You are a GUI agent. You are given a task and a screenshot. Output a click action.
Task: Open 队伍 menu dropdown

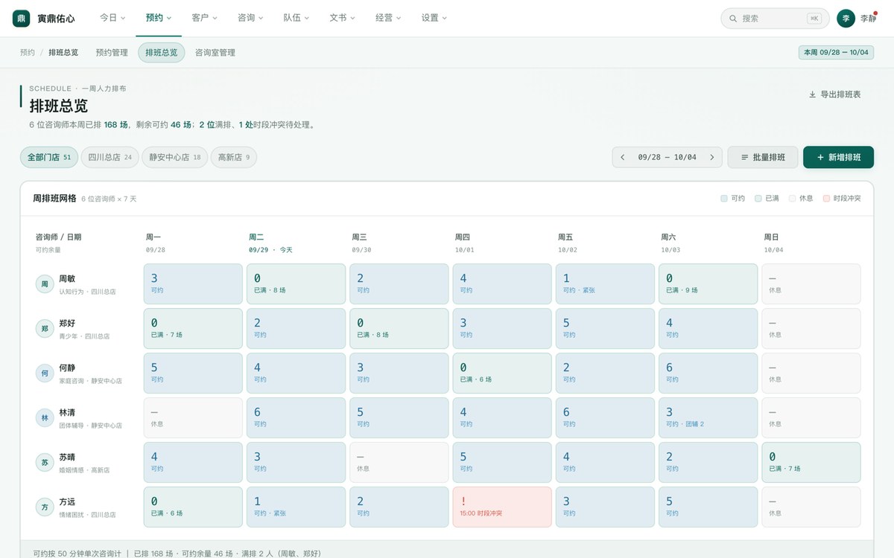pyautogui.click(x=297, y=18)
